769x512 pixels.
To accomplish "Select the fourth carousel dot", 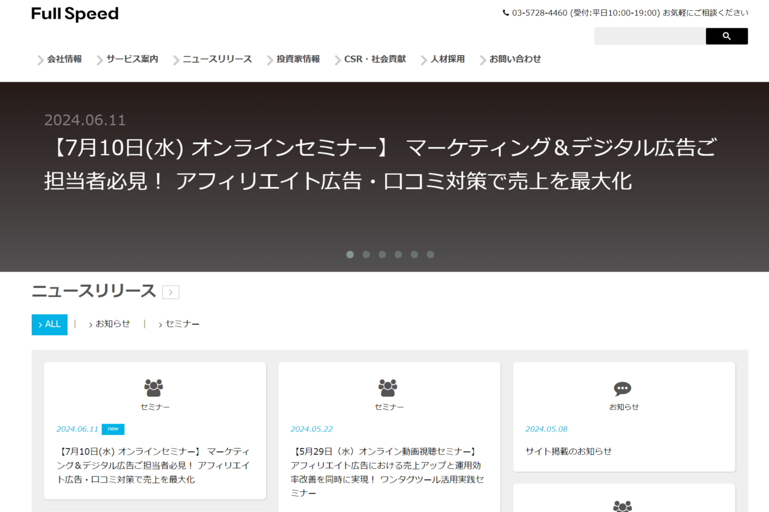I will click(x=398, y=254).
